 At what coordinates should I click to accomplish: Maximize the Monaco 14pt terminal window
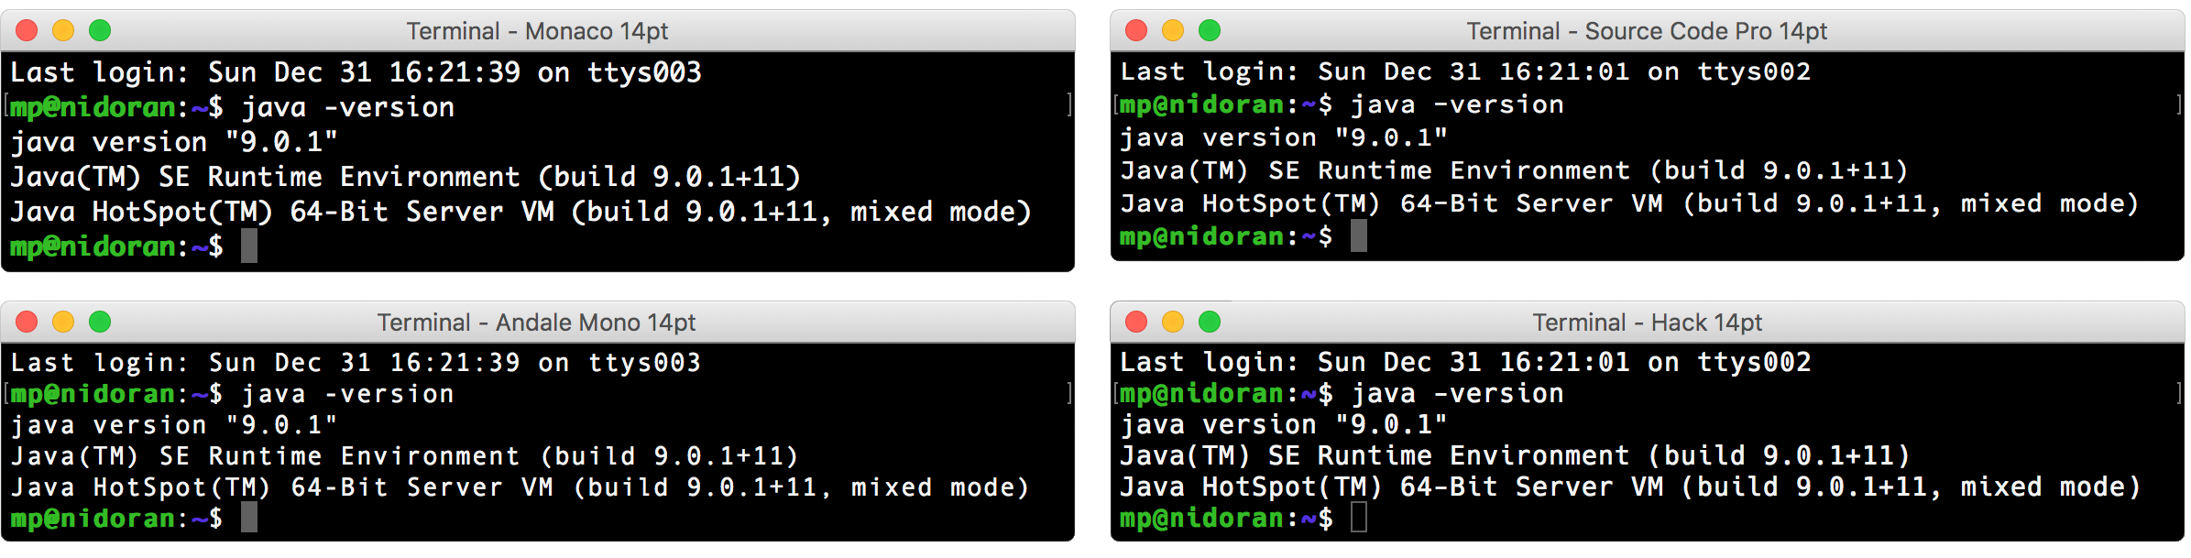coord(100,31)
